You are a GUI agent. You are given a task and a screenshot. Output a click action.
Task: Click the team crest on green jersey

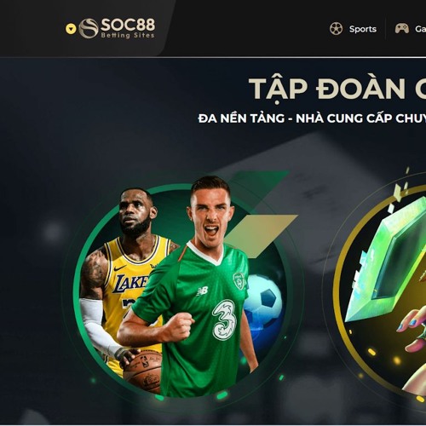[x=239, y=280]
